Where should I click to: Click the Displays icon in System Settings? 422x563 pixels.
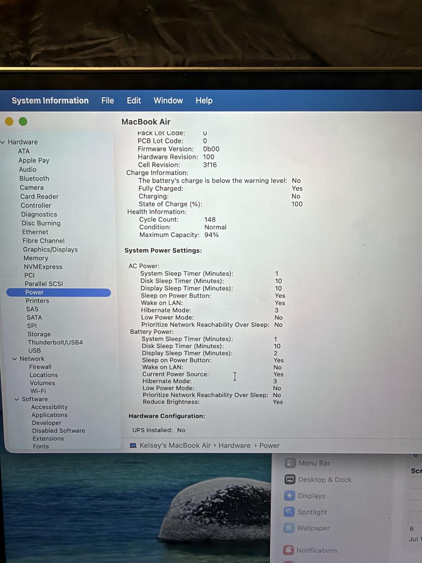[x=289, y=496]
